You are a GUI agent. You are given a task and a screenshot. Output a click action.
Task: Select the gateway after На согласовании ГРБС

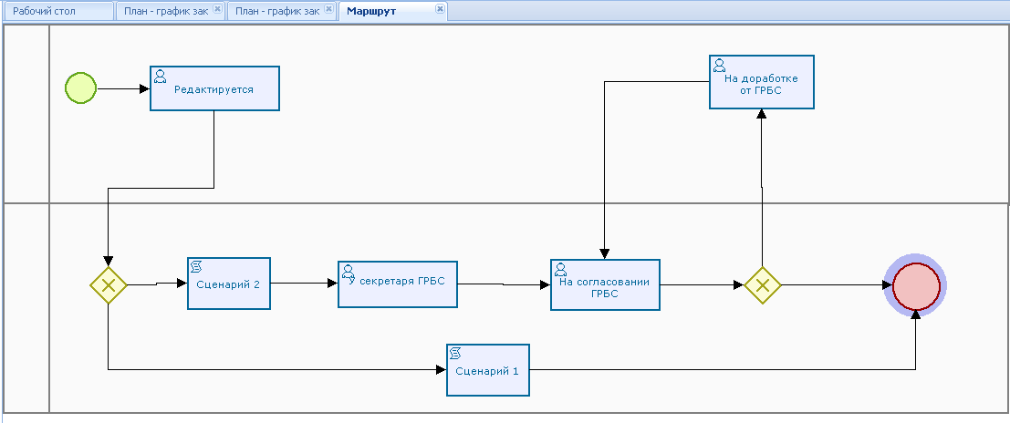click(x=762, y=285)
